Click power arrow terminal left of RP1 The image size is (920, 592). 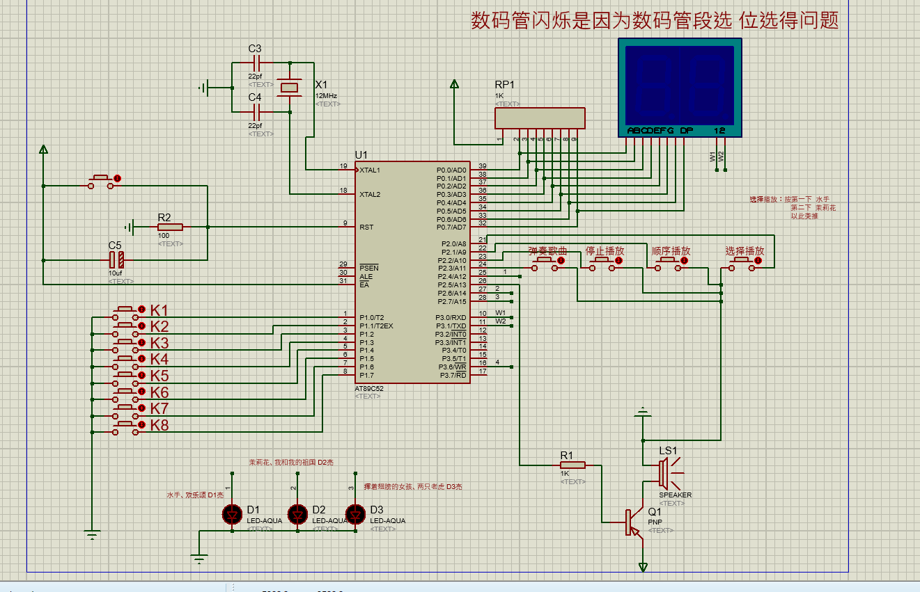pyautogui.click(x=454, y=85)
